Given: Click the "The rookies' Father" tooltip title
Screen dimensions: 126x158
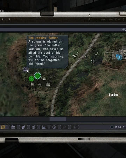Looking at the screenshot, I should (x=43, y=38).
